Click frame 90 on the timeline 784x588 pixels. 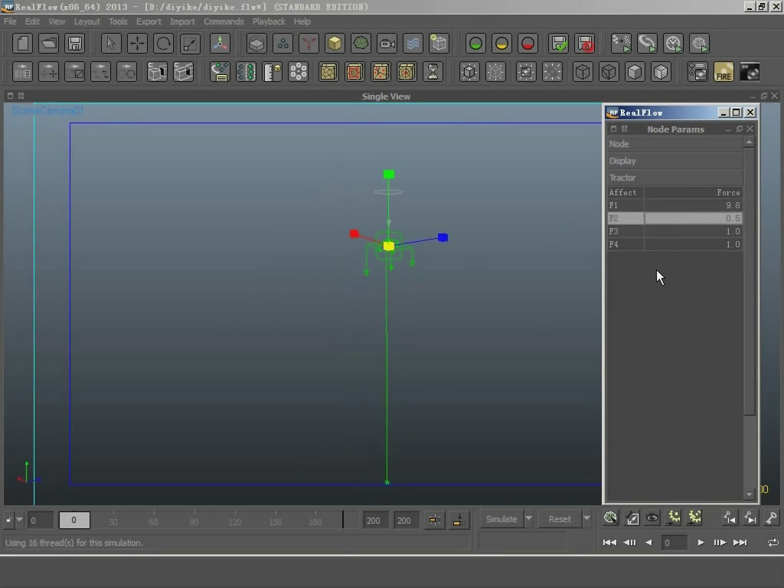(194, 522)
